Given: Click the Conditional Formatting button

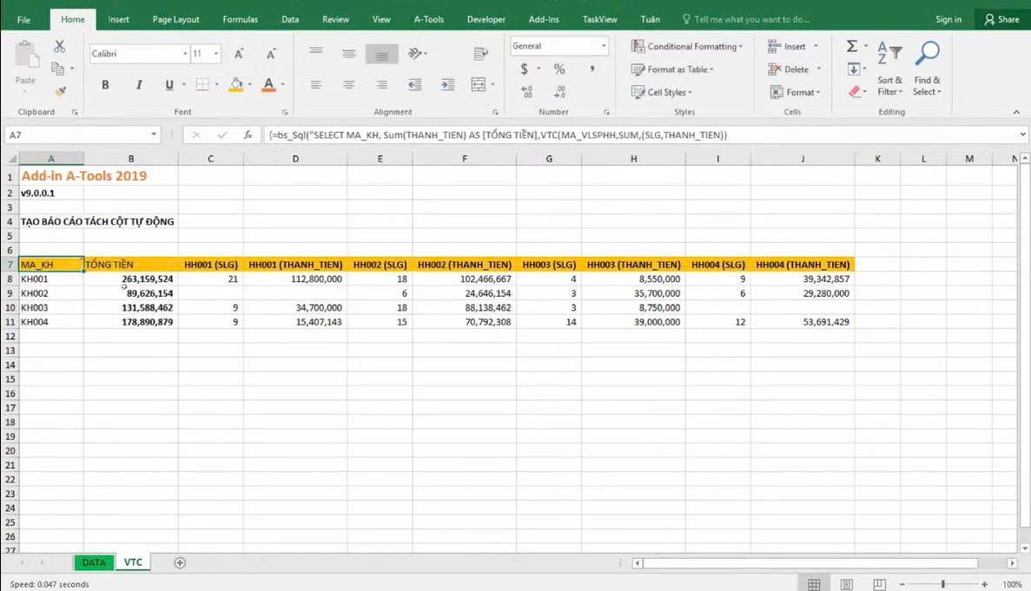Looking at the screenshot, I should coord(687,46).
